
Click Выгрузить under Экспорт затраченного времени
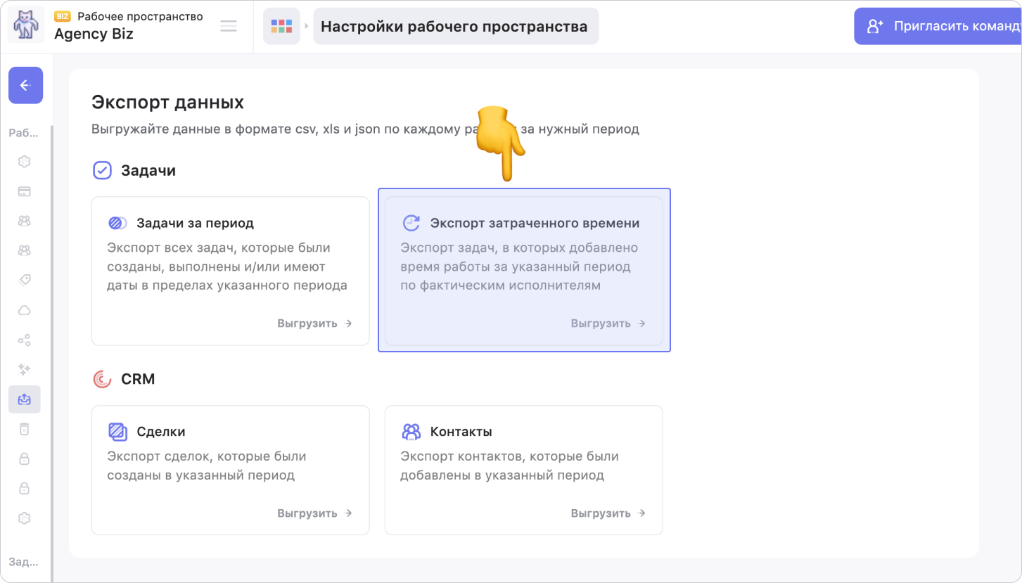608,323
